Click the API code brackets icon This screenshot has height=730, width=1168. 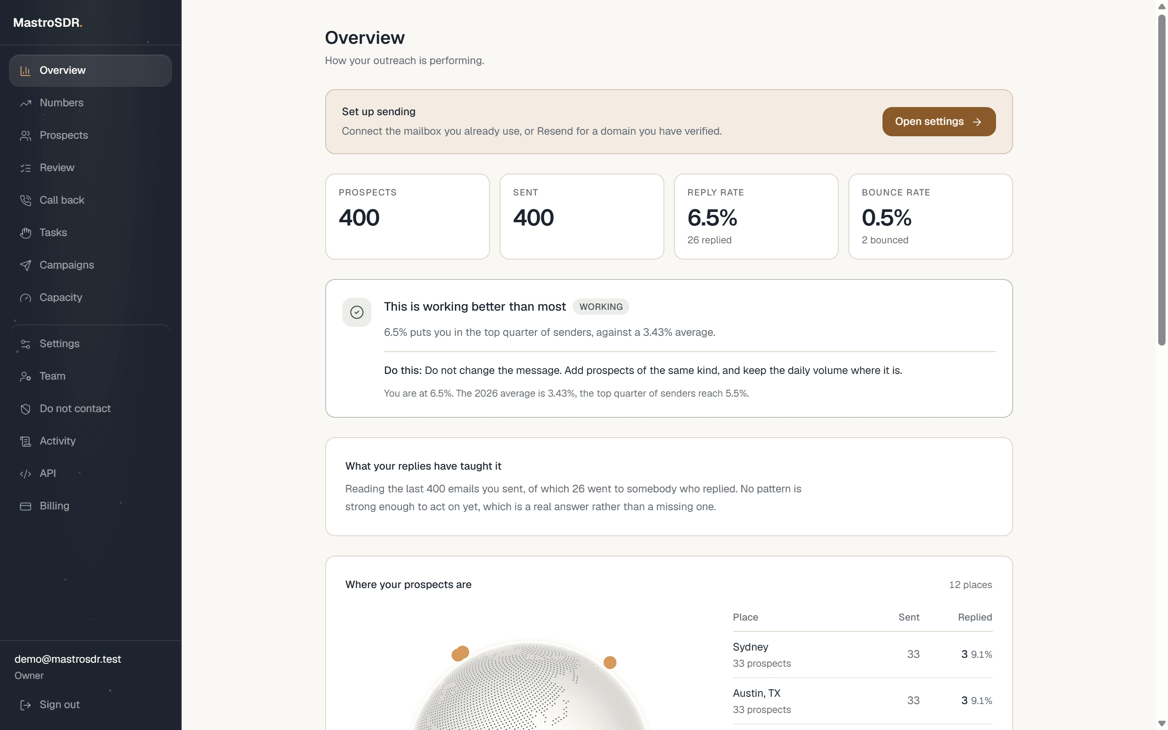click(25, 474)
